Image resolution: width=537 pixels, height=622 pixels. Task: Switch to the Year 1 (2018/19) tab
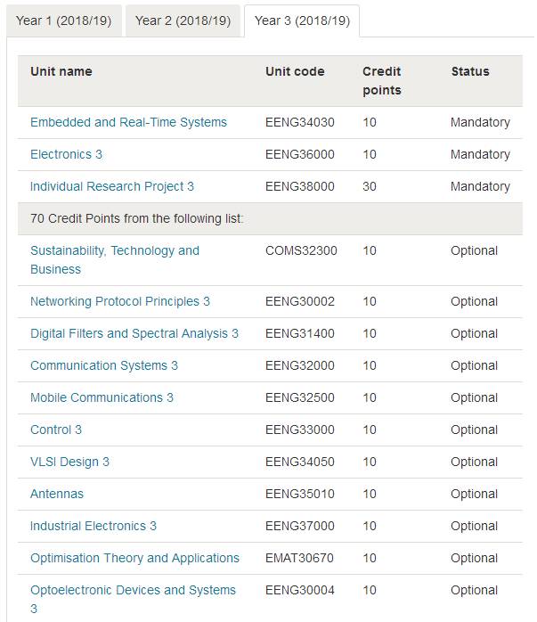(x=64, y=20)
